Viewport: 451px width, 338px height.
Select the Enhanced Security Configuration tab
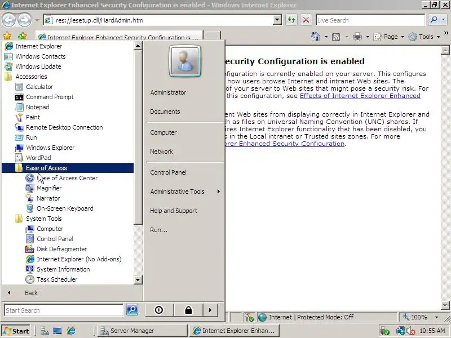119,37
